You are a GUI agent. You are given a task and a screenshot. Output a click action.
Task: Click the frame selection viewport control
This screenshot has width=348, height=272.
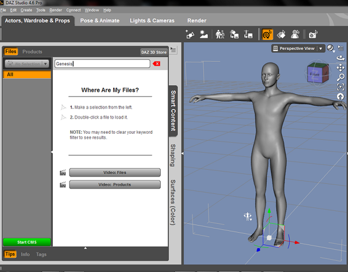click(340, 87)
